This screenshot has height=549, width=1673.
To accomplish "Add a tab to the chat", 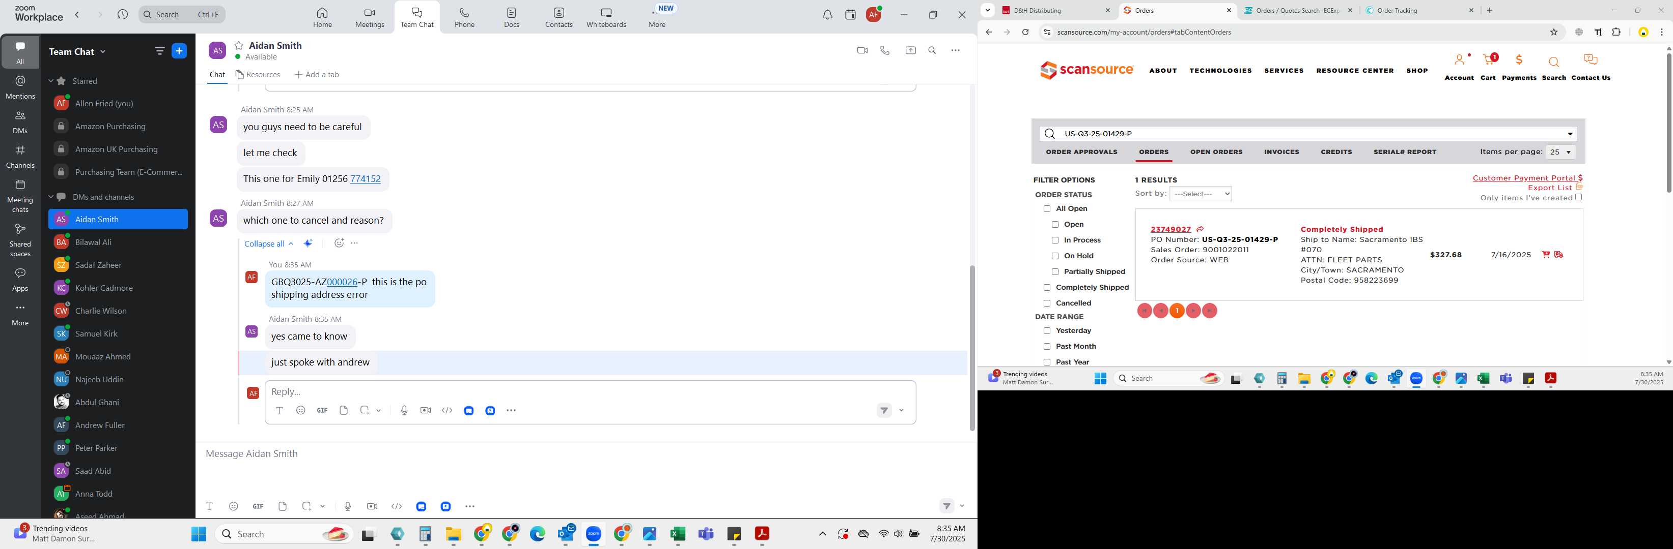I will pyautogui.click(x=317, y=75).
